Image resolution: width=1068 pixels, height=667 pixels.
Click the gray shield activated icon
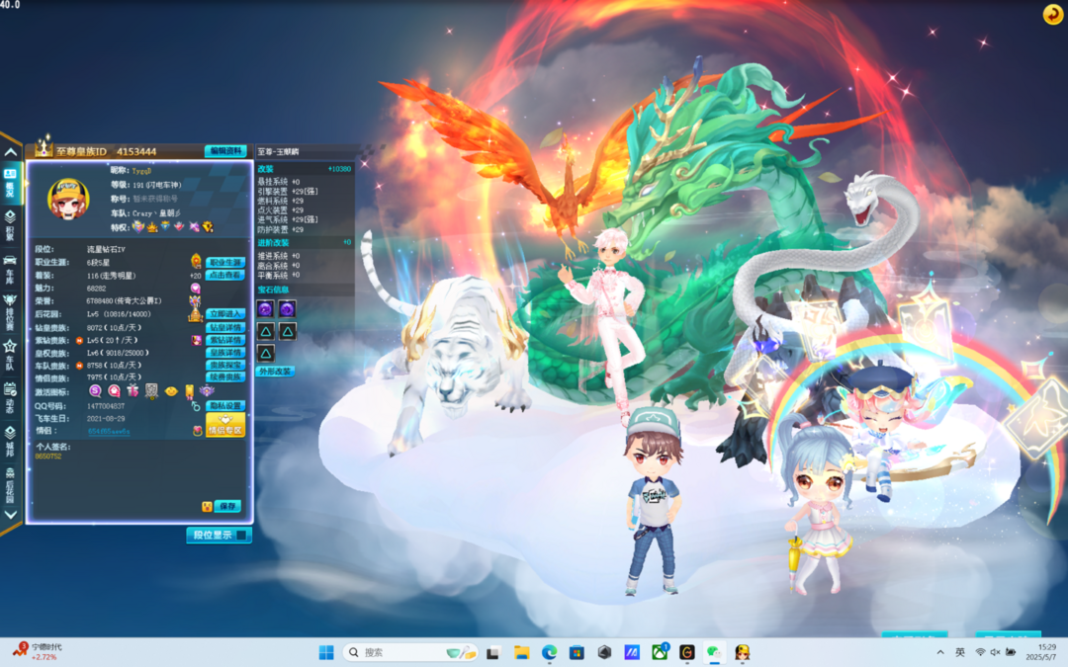[152, 390]
